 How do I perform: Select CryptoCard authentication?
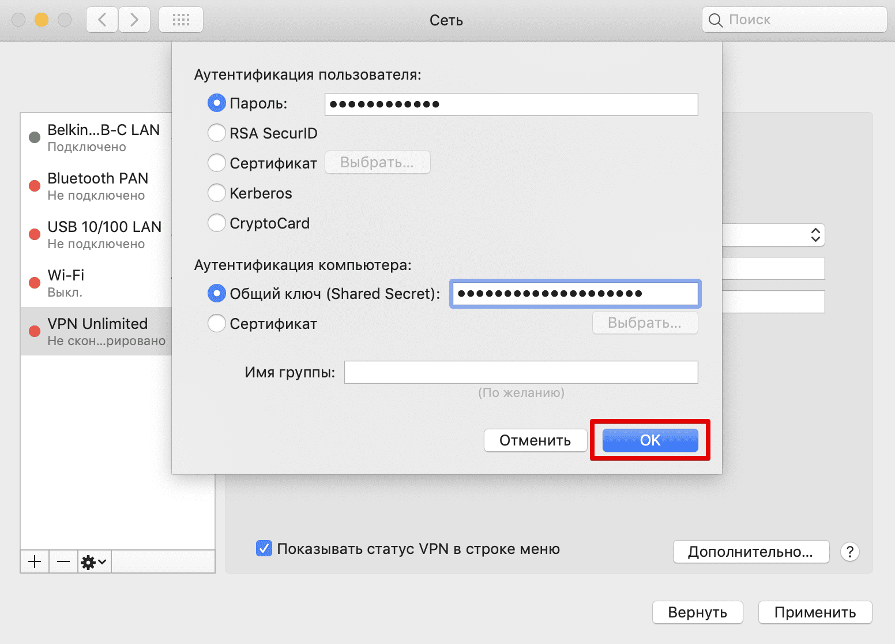216,223
